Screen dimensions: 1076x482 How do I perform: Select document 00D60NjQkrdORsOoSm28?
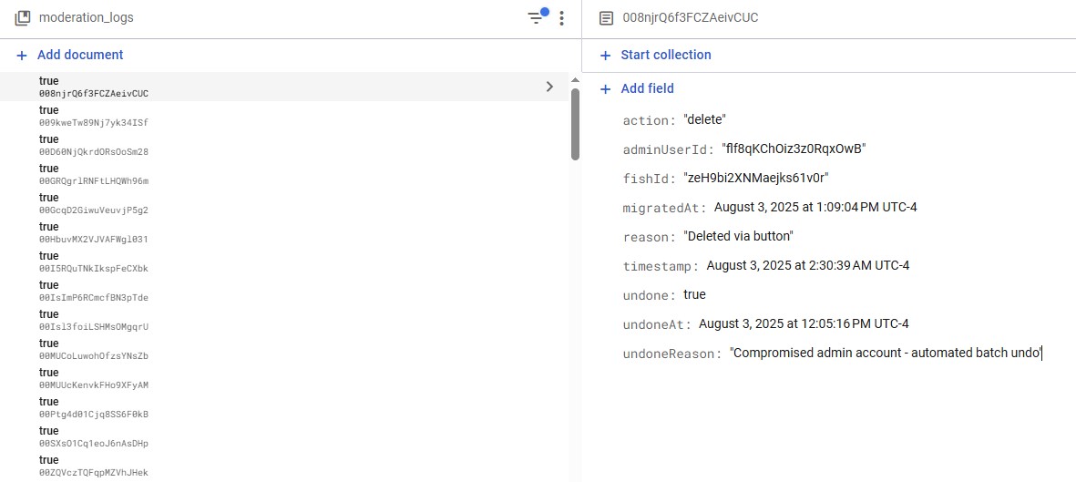pos(285,145)
